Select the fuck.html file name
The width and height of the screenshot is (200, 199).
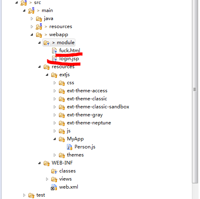(x=70, y=51)
